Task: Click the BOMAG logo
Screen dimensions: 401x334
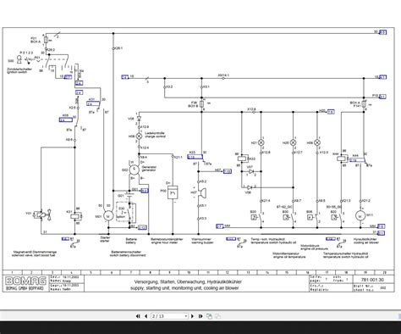Action: click(x=25, y=281)
